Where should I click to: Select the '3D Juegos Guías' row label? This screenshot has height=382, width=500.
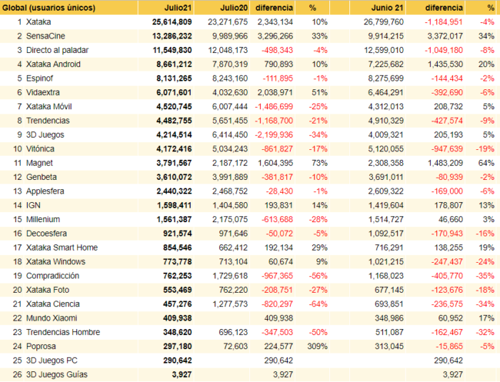click(56, 375)
